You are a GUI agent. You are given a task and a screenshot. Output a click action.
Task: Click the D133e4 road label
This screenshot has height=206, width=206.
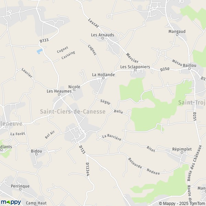(x=88, y=169)
